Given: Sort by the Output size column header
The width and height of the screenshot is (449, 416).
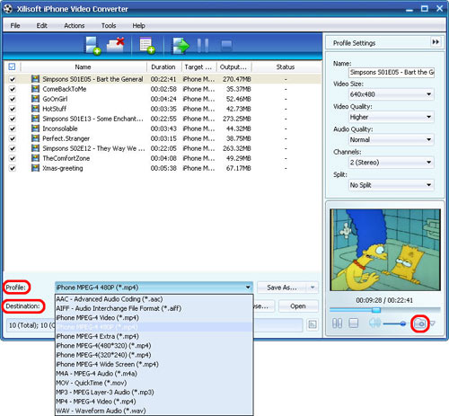Looking at the screenshot, I should (233, 66).
